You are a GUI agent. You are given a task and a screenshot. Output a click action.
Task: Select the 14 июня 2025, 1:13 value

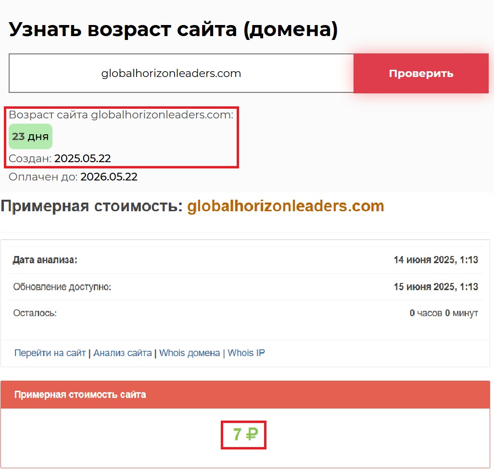pos(435,260)
